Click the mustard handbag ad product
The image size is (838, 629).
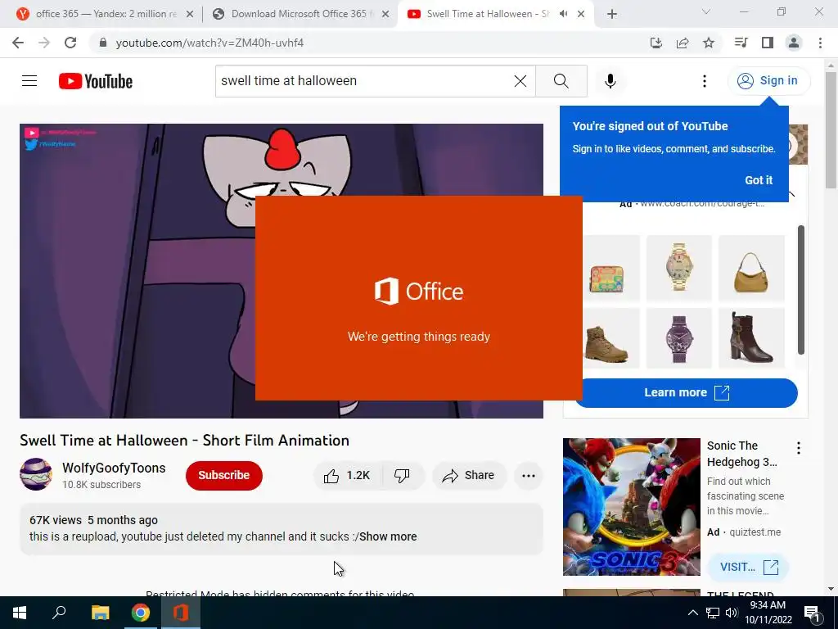[751, 268]
